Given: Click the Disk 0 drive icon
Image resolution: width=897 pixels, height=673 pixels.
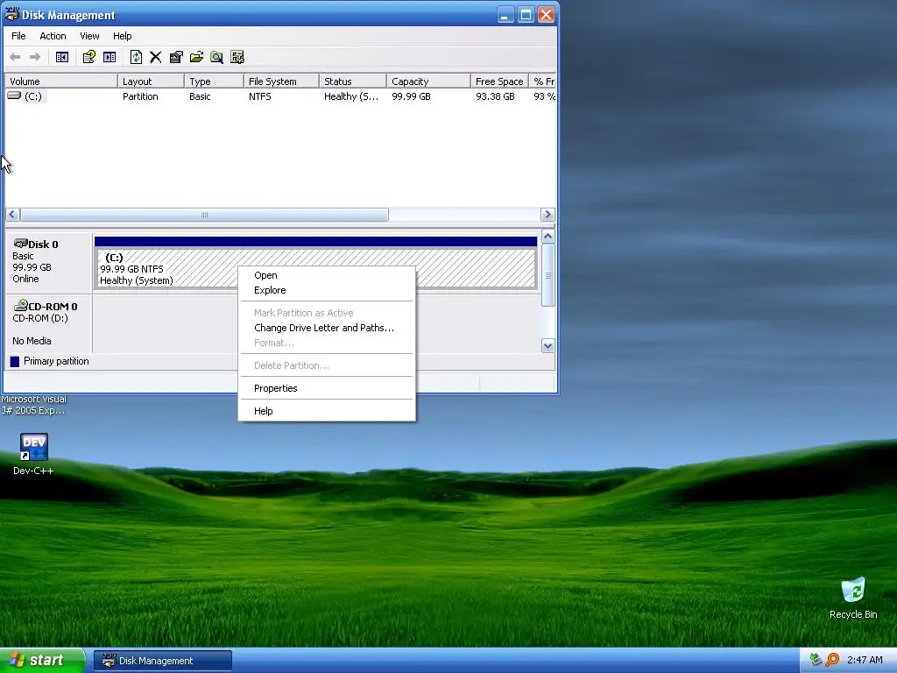Looking at the screenshot, I should click(21, 244).
